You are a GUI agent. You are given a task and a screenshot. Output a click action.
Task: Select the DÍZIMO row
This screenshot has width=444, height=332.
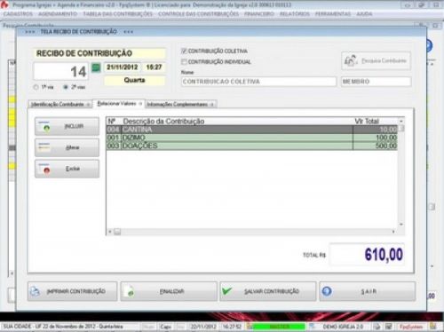pos(251,138)
